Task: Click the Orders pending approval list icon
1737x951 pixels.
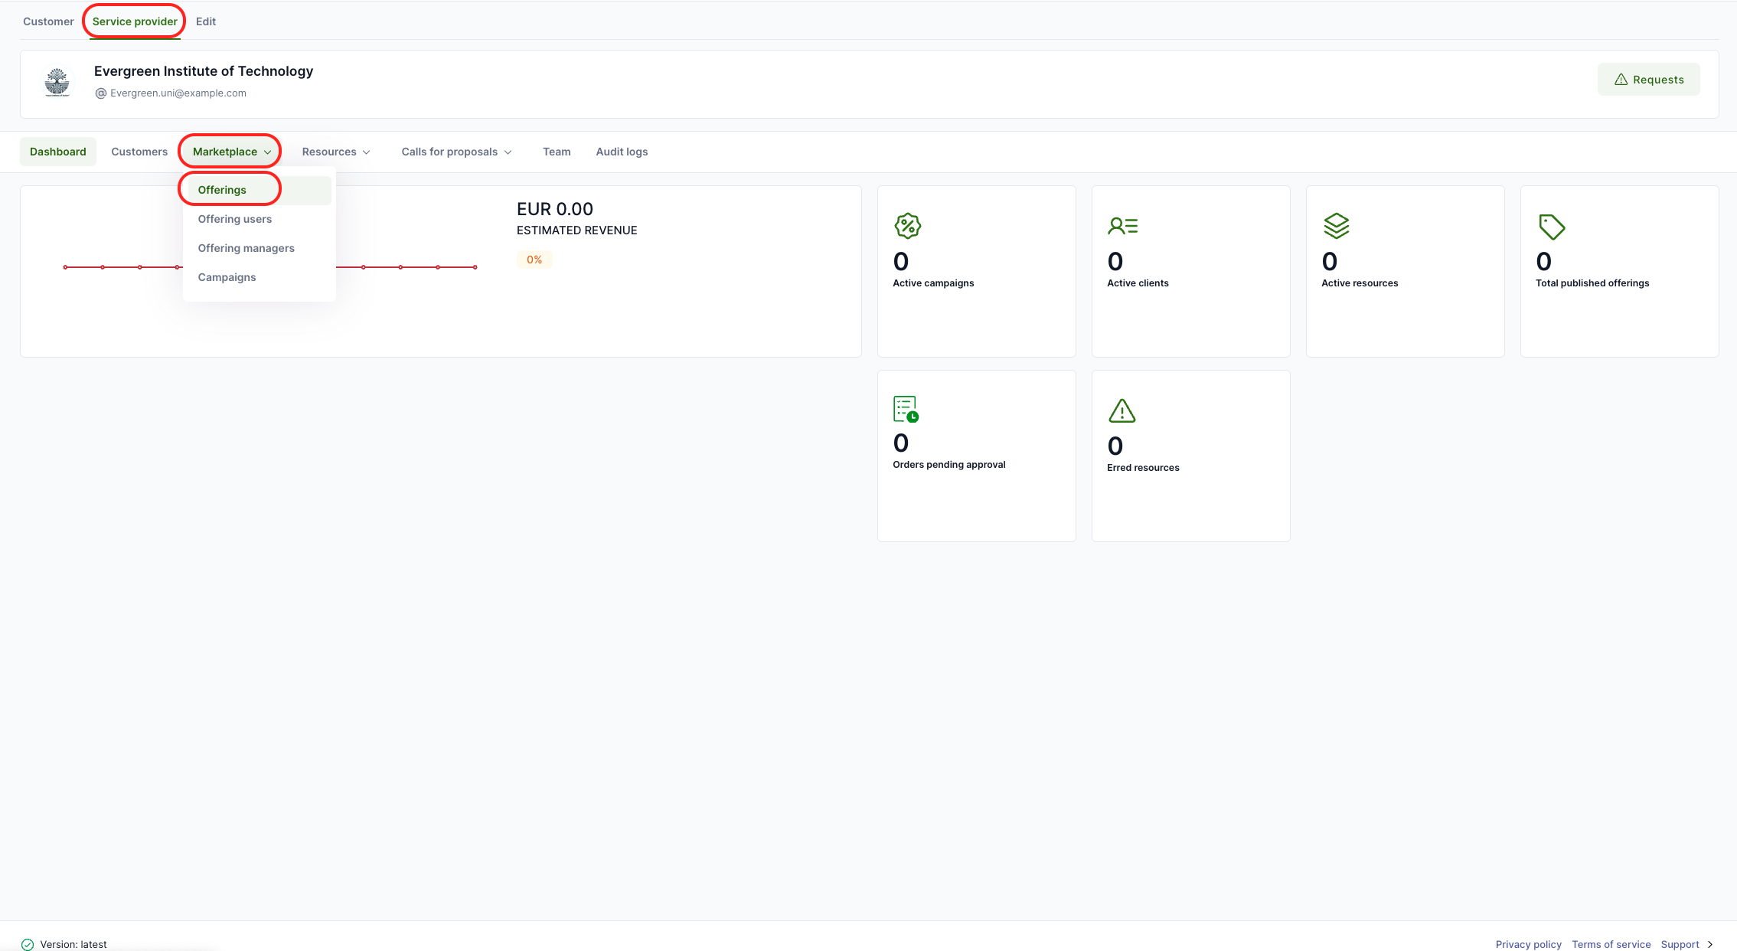Action: (x=906, y=409)
